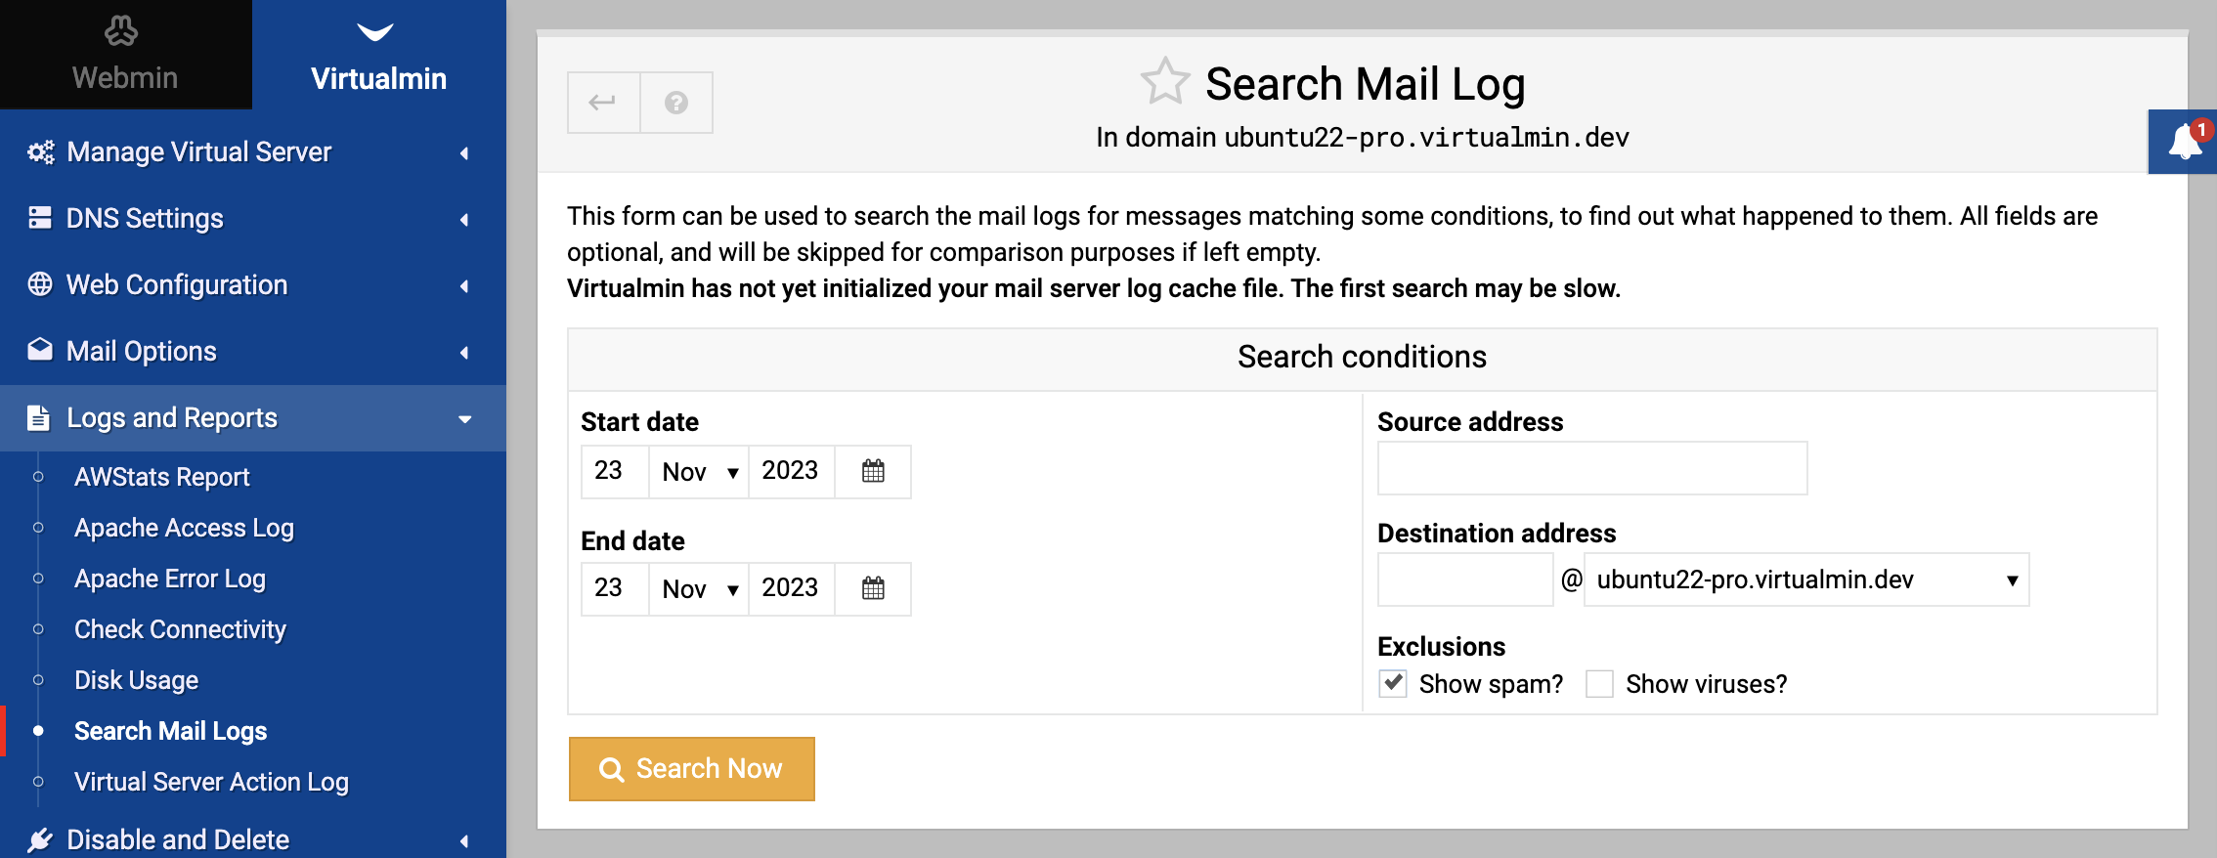Screen dimensions: 2217x858
Task: Click the Manage Virtual Server gears icon
Action: coord(40,152)
